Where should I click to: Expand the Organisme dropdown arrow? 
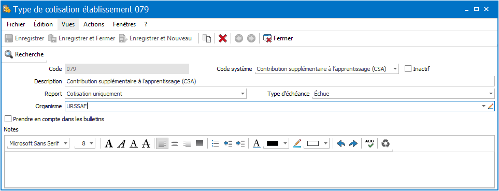[484, 107]
